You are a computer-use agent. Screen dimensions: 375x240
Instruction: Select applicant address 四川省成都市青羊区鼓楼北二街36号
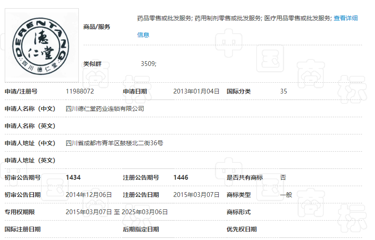click(115, 143)
